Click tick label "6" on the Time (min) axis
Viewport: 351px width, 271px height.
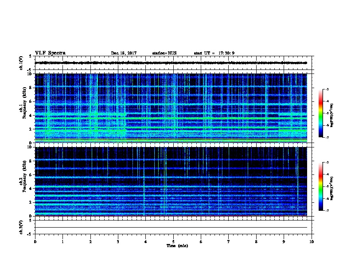click(x=201, y=242)
